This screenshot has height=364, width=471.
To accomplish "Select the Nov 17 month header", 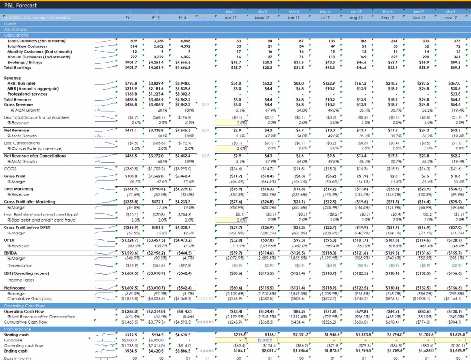I will pos(450,18).
